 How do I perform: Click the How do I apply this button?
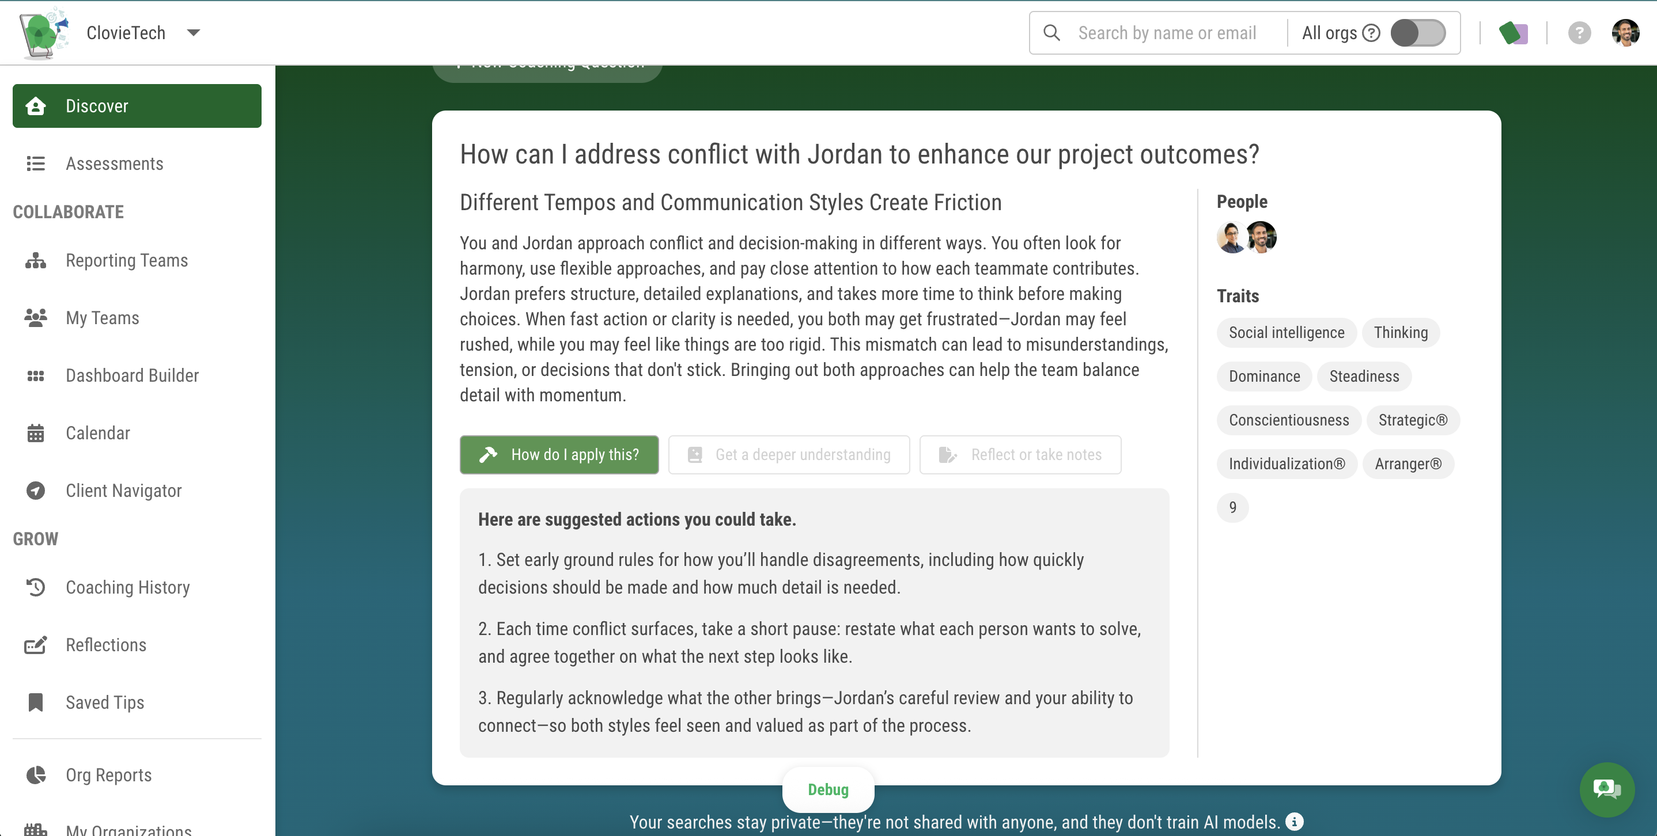click(x=559, y=454)
